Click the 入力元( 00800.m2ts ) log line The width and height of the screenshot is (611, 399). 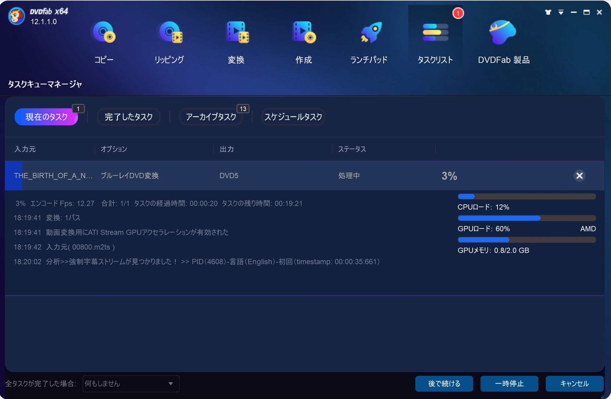(64, 247)
